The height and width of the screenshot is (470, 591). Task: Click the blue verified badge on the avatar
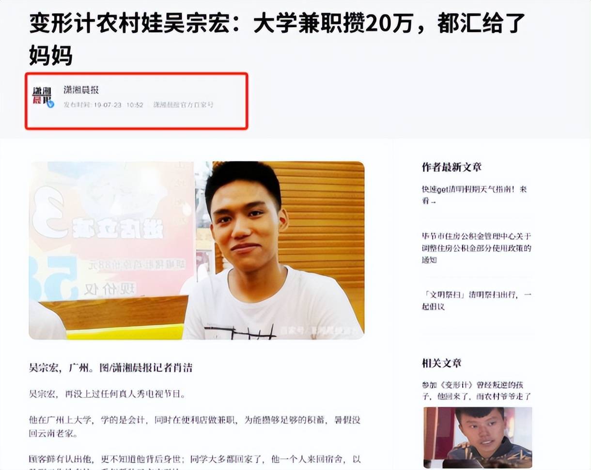(51, 104)
